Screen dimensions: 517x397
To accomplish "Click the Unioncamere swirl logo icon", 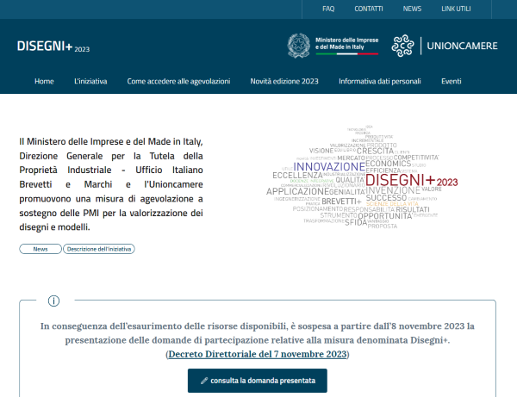I will pos(402,46).
